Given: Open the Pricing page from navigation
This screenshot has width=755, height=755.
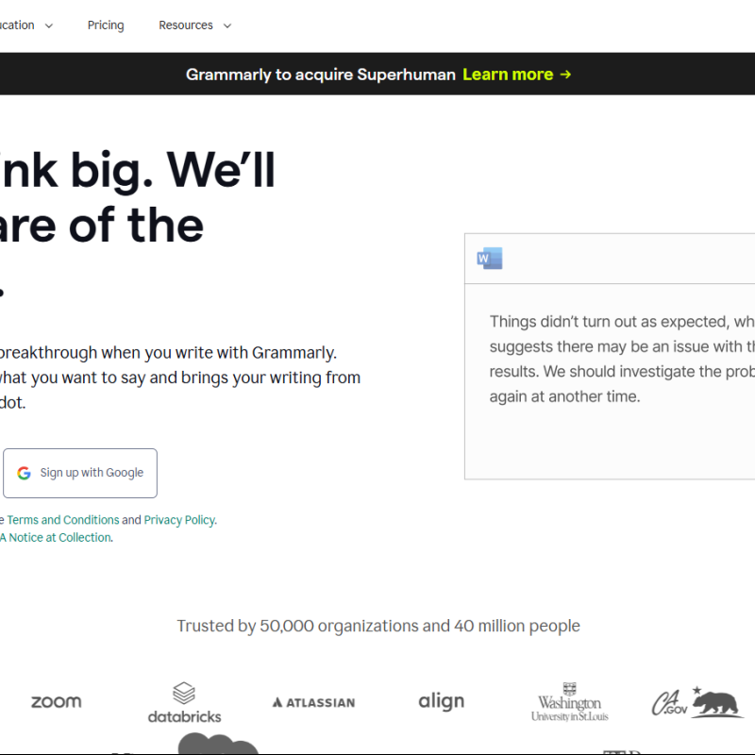Looking at the screenshot, I should (106, 25).
